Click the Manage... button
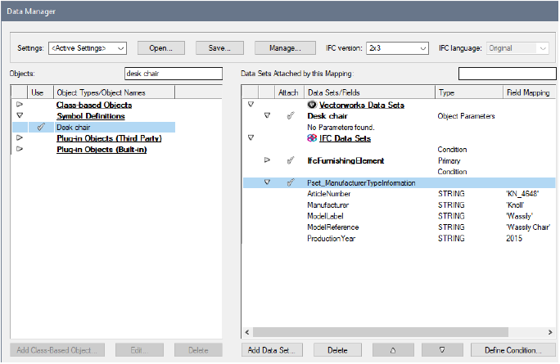Screen dimensions: 560x364 [285, 47]
